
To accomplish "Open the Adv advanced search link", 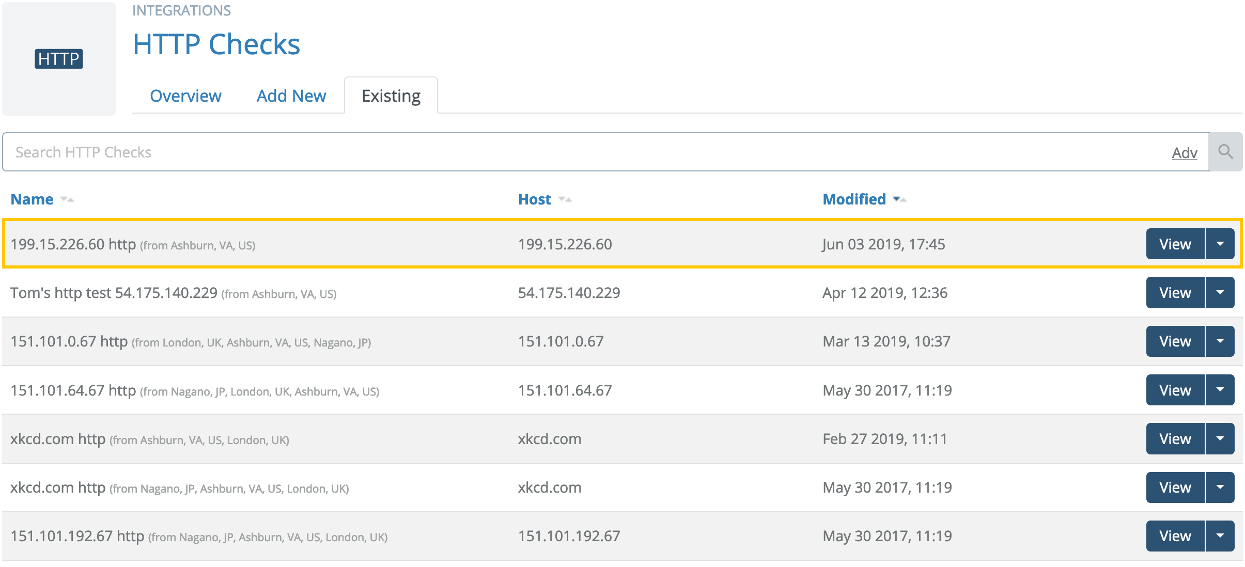I will (1184, 153).
